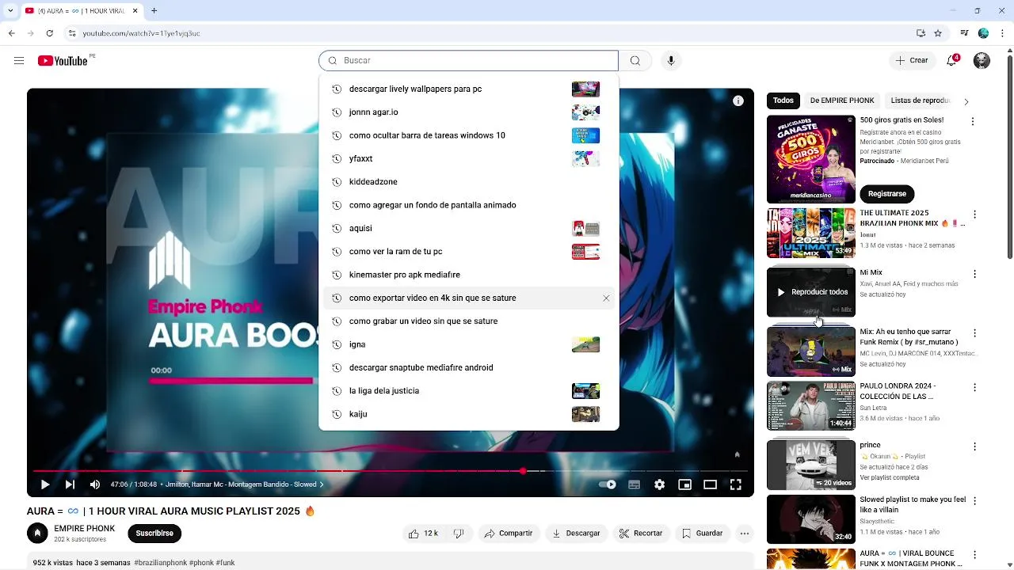
Task: Reload the page in browser
Action: (49, 33)
